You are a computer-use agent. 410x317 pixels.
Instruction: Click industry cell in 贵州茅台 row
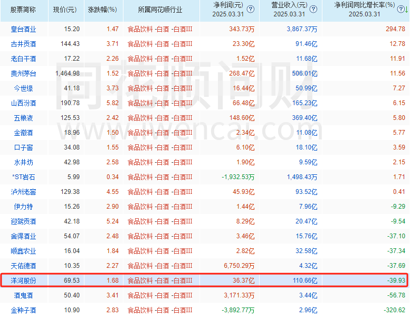tap(160, 73)
